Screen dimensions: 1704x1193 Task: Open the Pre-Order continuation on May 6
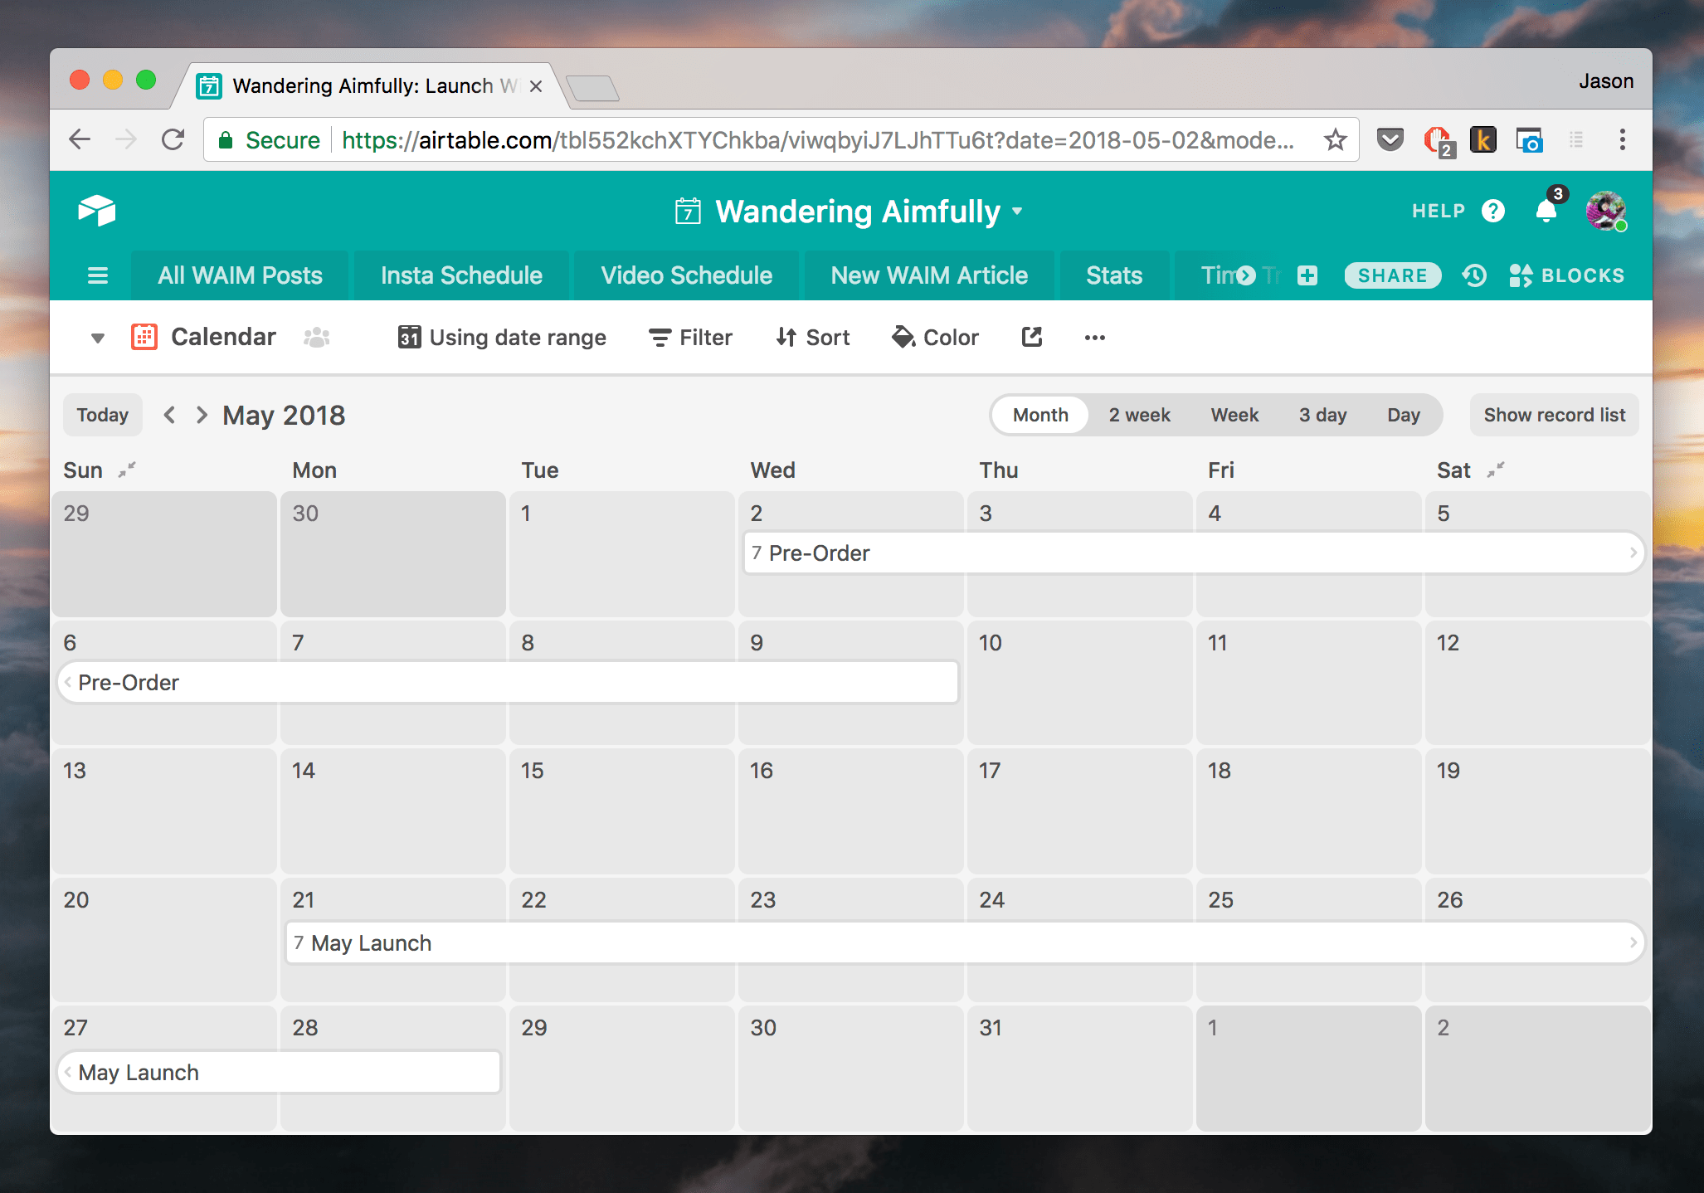pos(509,683)
